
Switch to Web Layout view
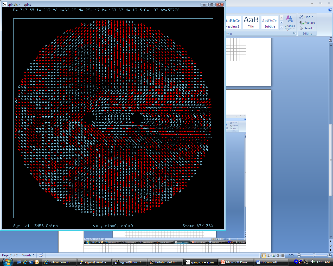coord(273,255)
